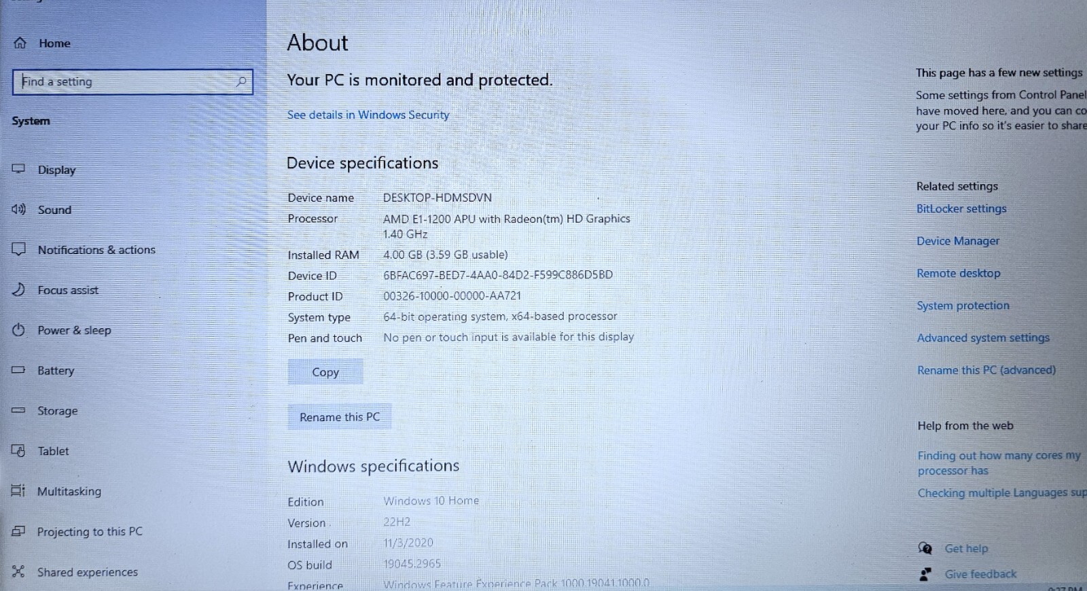1087x591 pixels.
Task: Select the 4.00 GB installed RAM value
Action: pos(446,255)
